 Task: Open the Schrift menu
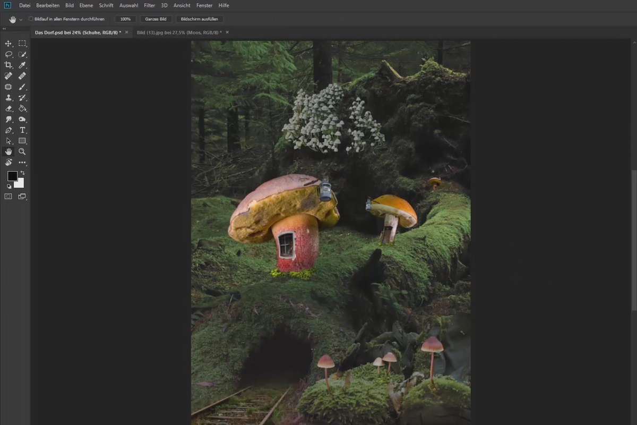point(106,5)
